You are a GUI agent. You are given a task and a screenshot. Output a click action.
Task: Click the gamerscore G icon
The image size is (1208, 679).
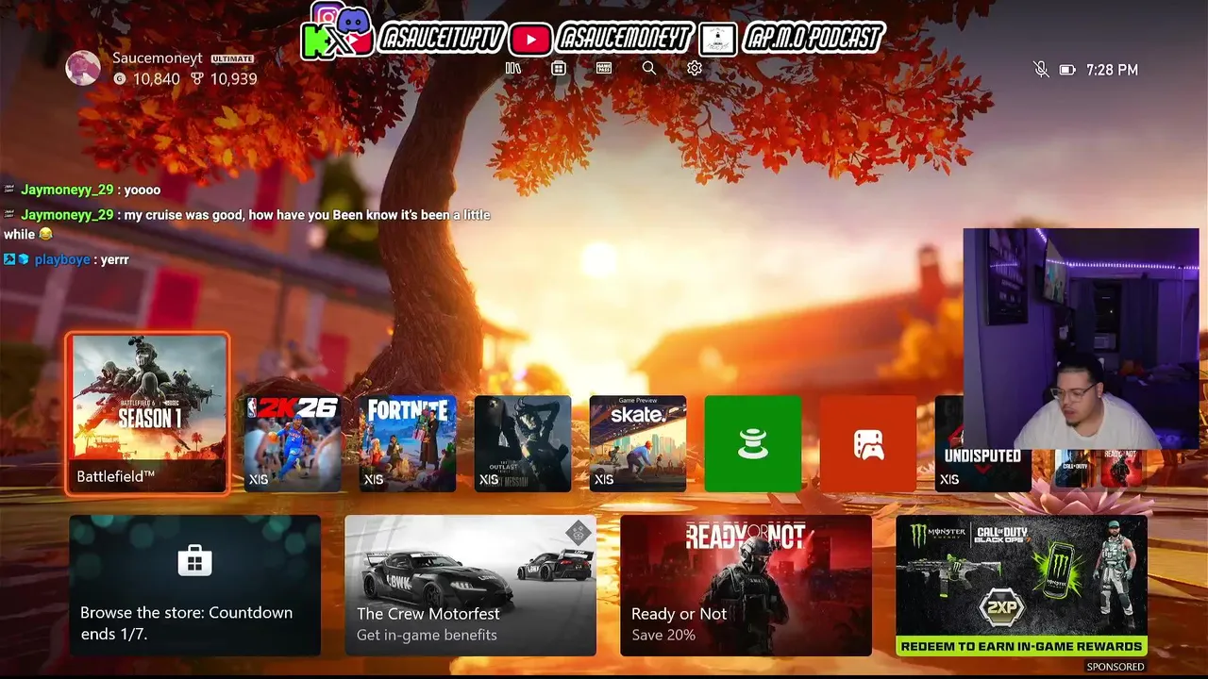point(120,79)
